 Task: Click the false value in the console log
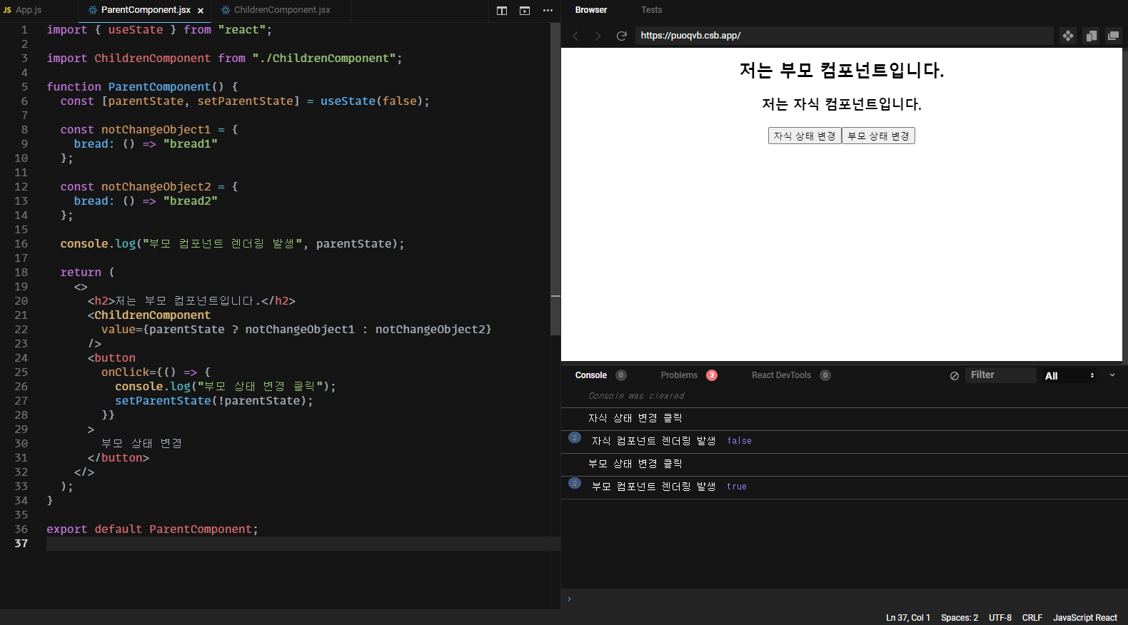[740, 441]
